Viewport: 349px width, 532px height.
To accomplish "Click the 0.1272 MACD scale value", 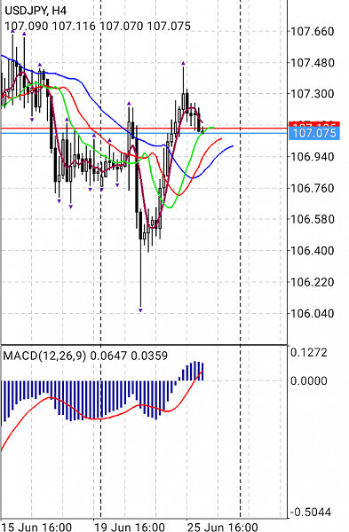I will click(309, 353).
